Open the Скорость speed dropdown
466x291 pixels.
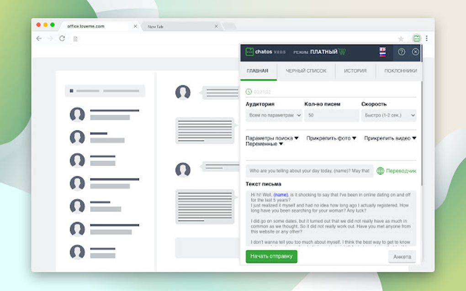390,116
